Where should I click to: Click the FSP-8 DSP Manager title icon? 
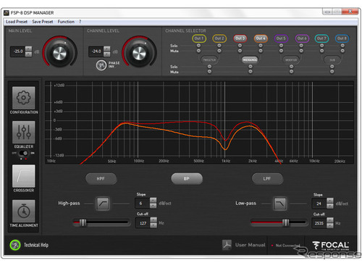click(7, 12)
